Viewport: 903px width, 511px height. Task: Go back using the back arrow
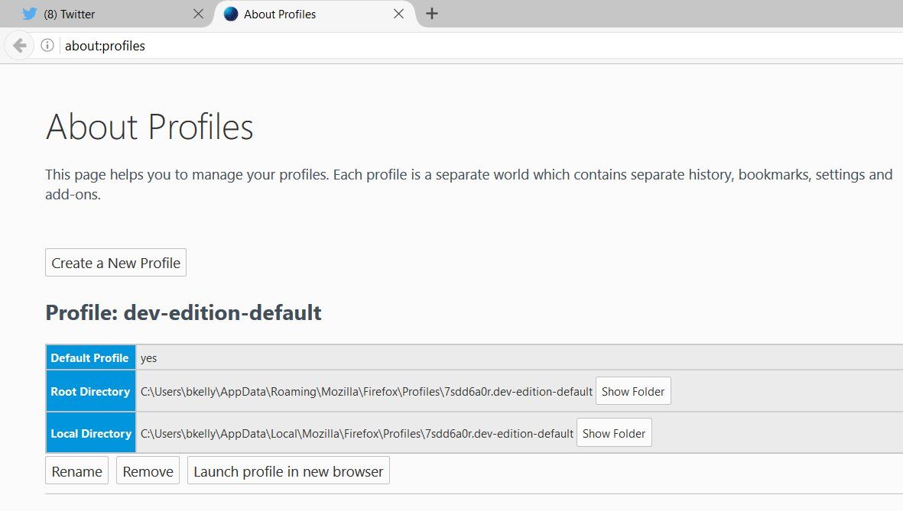(20, 46)
